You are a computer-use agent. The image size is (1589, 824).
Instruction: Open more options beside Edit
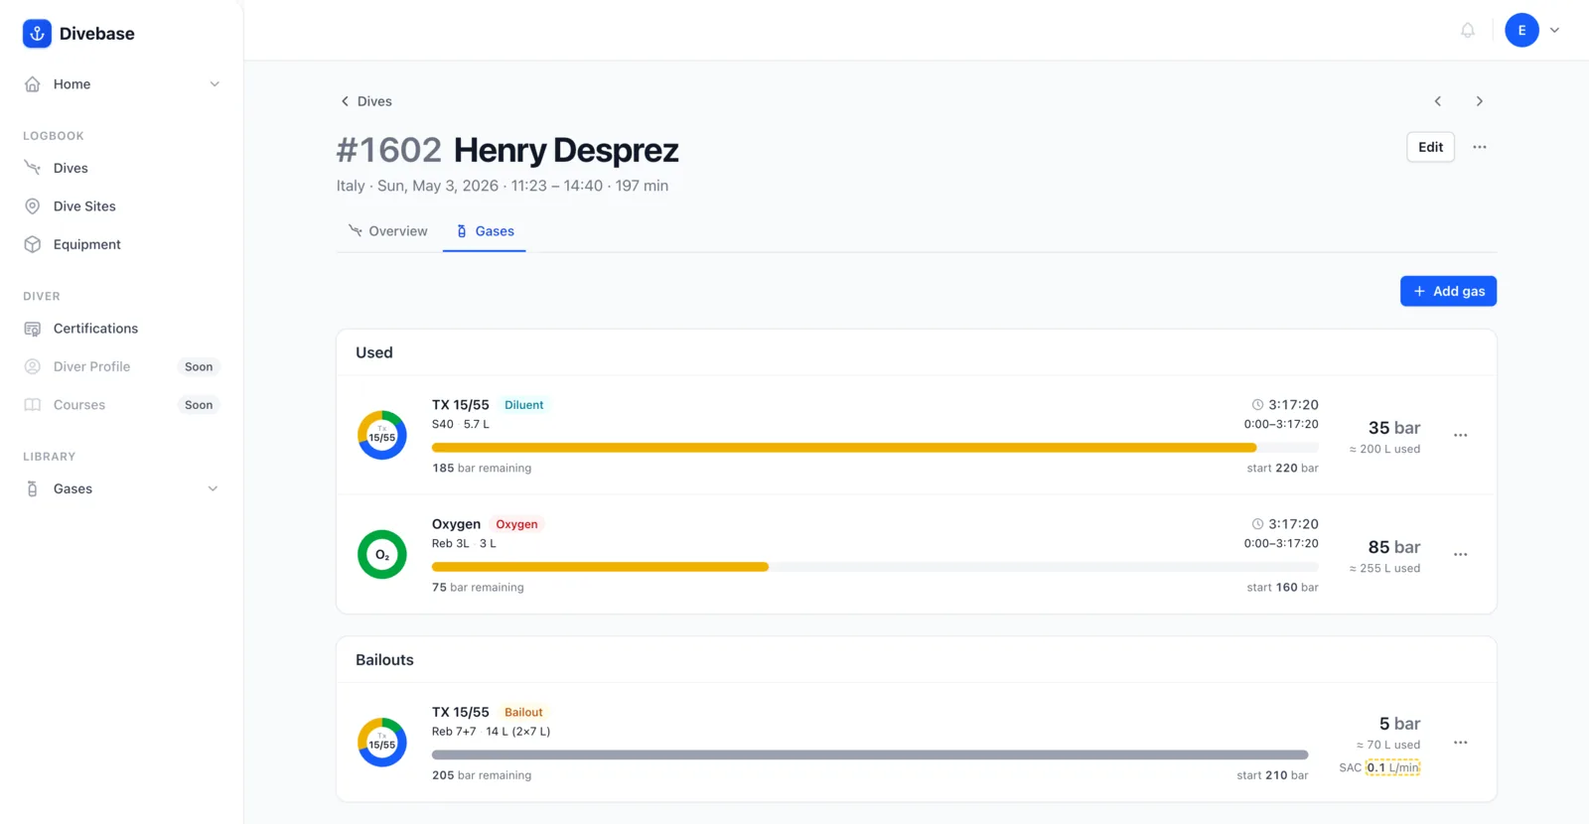tap(1479, 147)
